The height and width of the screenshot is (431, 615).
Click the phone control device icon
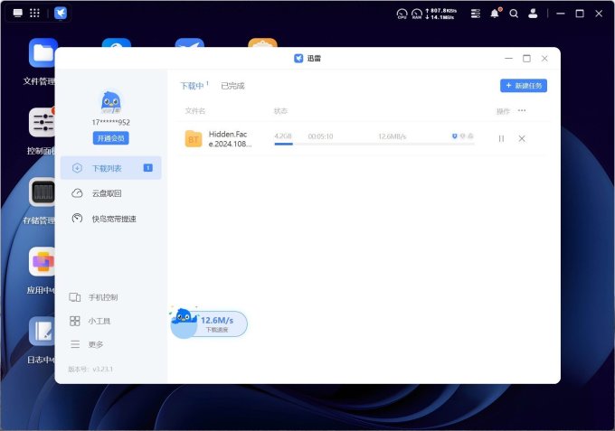[x=75, y=297]
